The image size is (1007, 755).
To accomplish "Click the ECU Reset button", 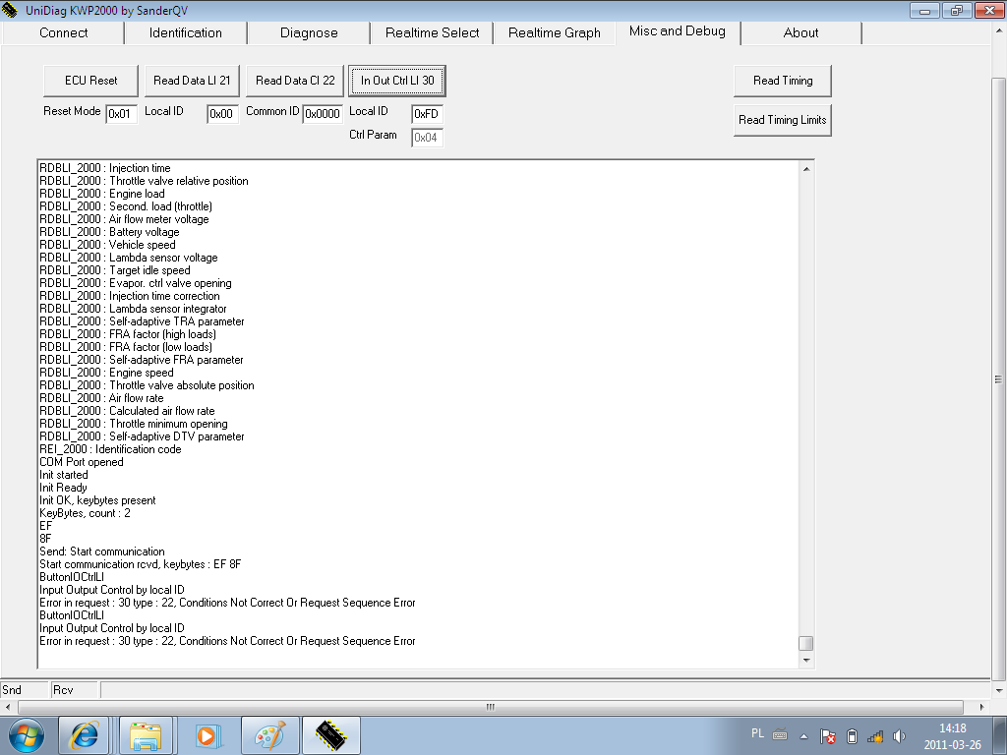I will (x=90, y=81).
